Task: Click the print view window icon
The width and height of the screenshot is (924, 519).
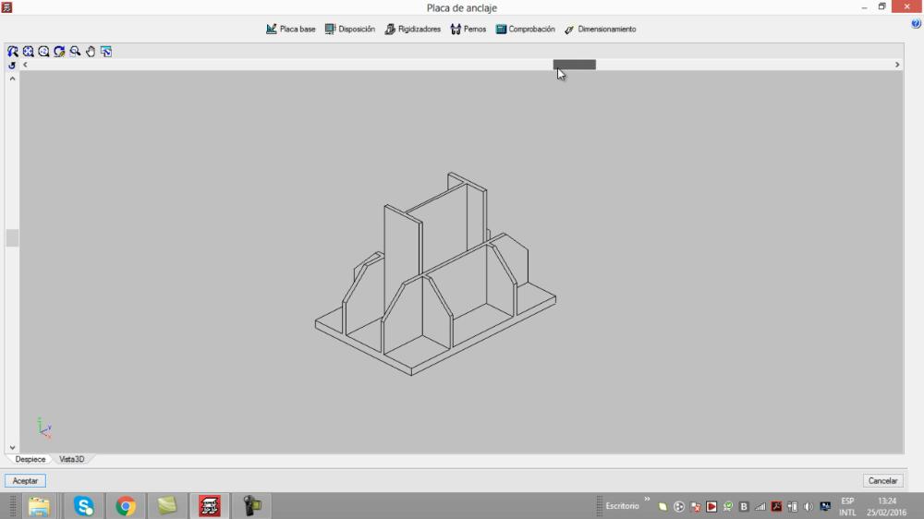Action: 106,51
